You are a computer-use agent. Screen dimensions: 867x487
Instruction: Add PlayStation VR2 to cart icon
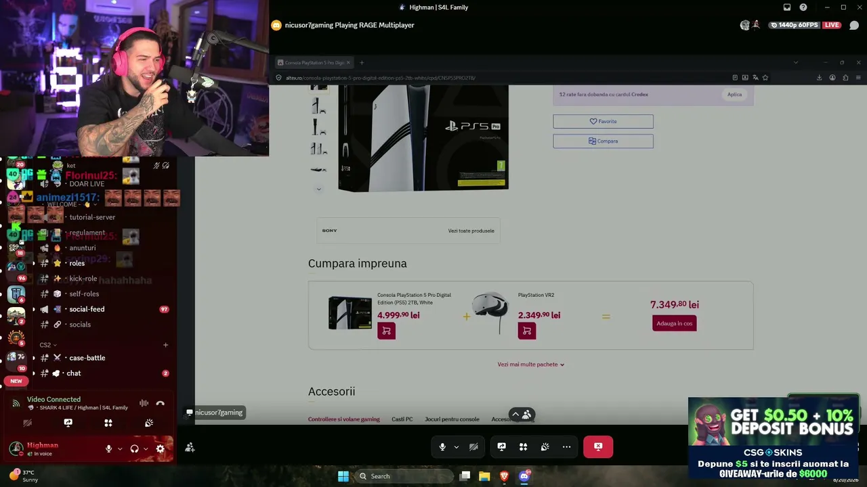(x=527, y=331)
